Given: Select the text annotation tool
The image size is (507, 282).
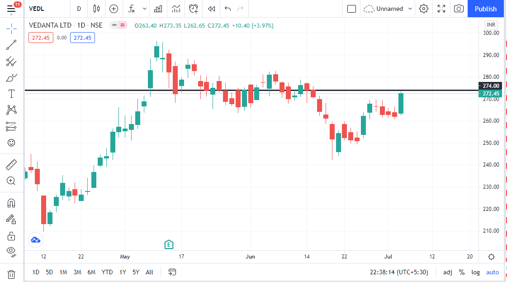Looking at the screenshot, I should click(11, 94).
